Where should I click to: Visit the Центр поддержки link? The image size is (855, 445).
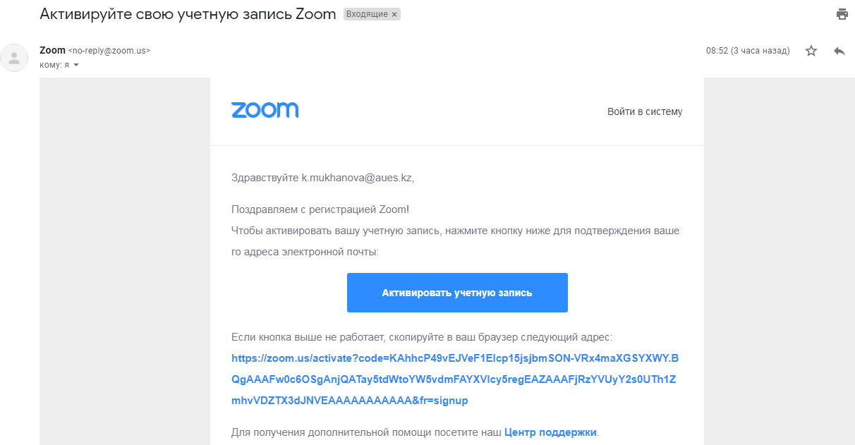click(551, 432)
